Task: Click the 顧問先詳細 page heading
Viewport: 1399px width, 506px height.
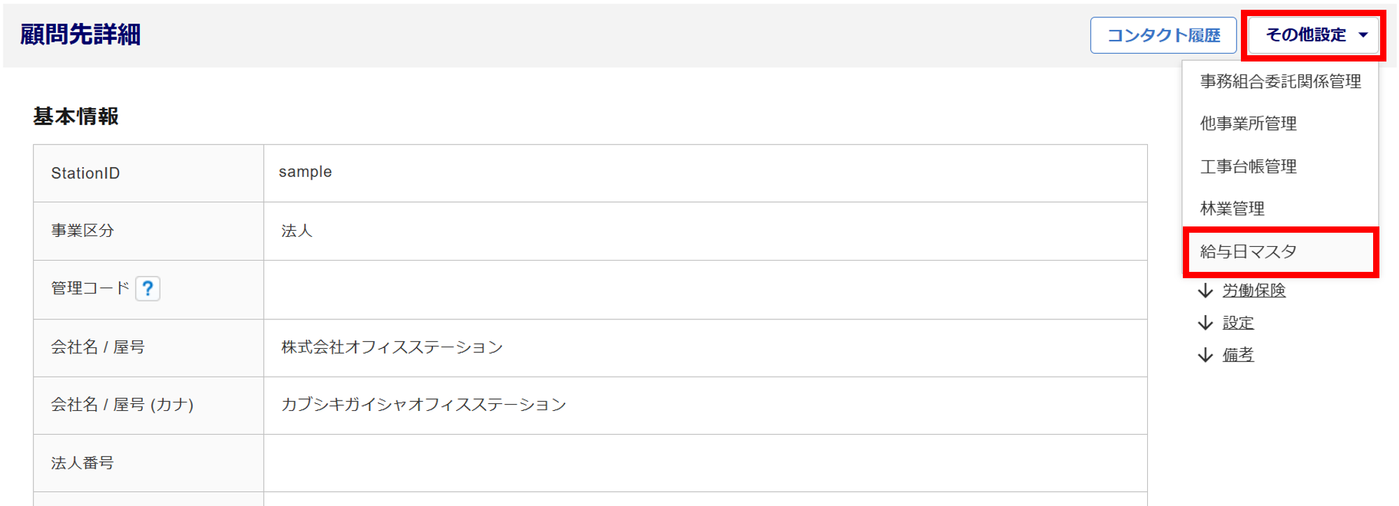Action: (x=80, y=35)
